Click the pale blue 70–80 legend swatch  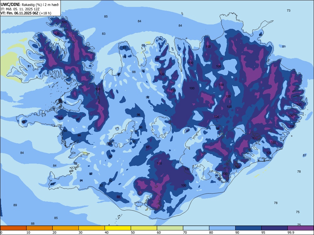[x=196, y=228]
